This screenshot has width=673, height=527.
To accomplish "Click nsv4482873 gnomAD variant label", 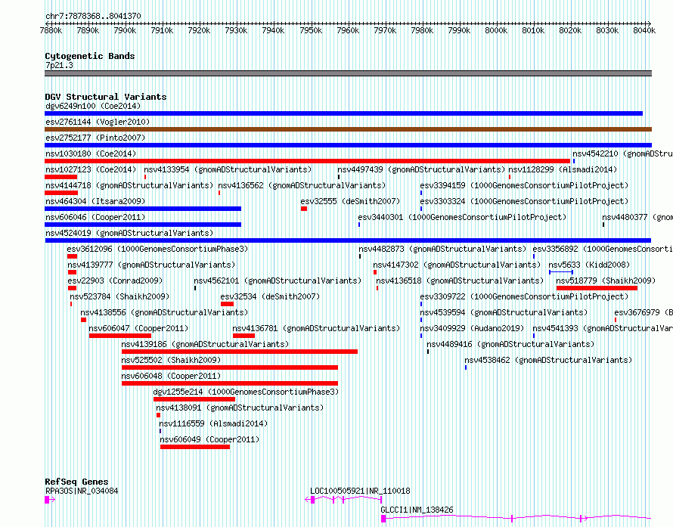I will click(x=442, y=249).
